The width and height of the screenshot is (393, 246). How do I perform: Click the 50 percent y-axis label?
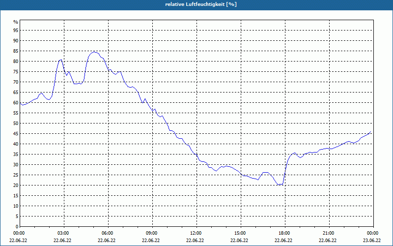click(16, 123)
